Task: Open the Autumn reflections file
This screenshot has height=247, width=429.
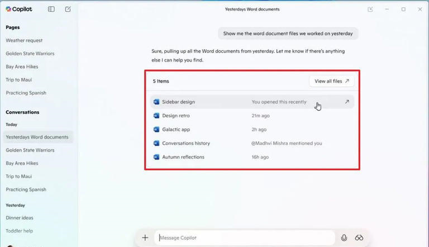Action: pos(183,157)
